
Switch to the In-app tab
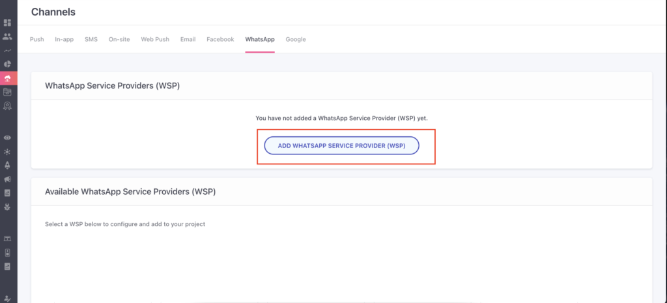(x=64, y=39)
